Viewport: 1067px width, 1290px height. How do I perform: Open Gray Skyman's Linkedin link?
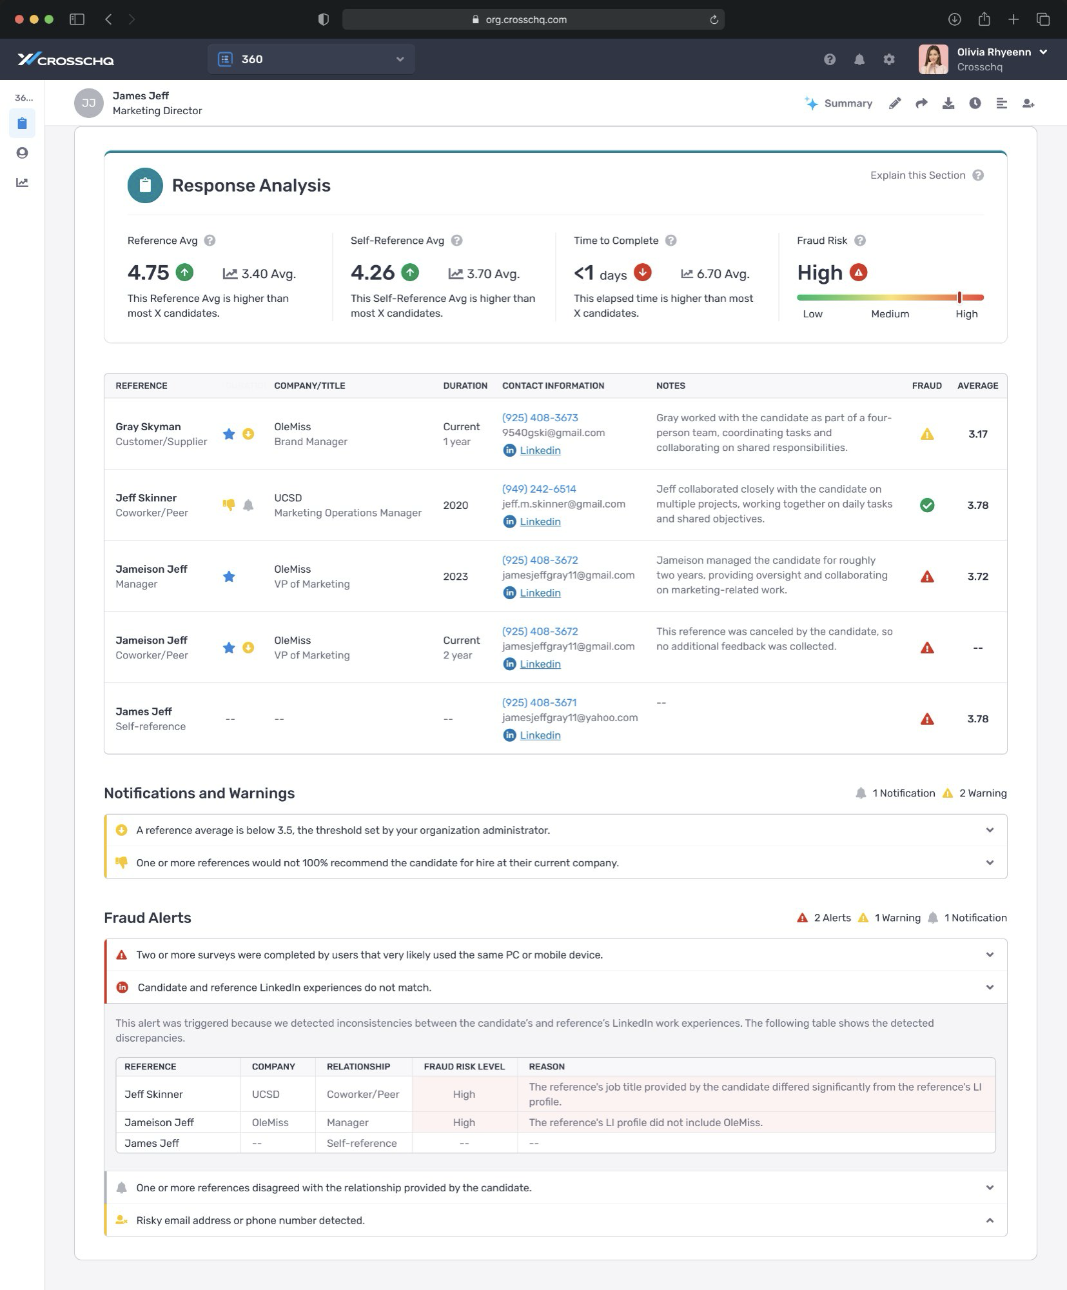[540, 450]
